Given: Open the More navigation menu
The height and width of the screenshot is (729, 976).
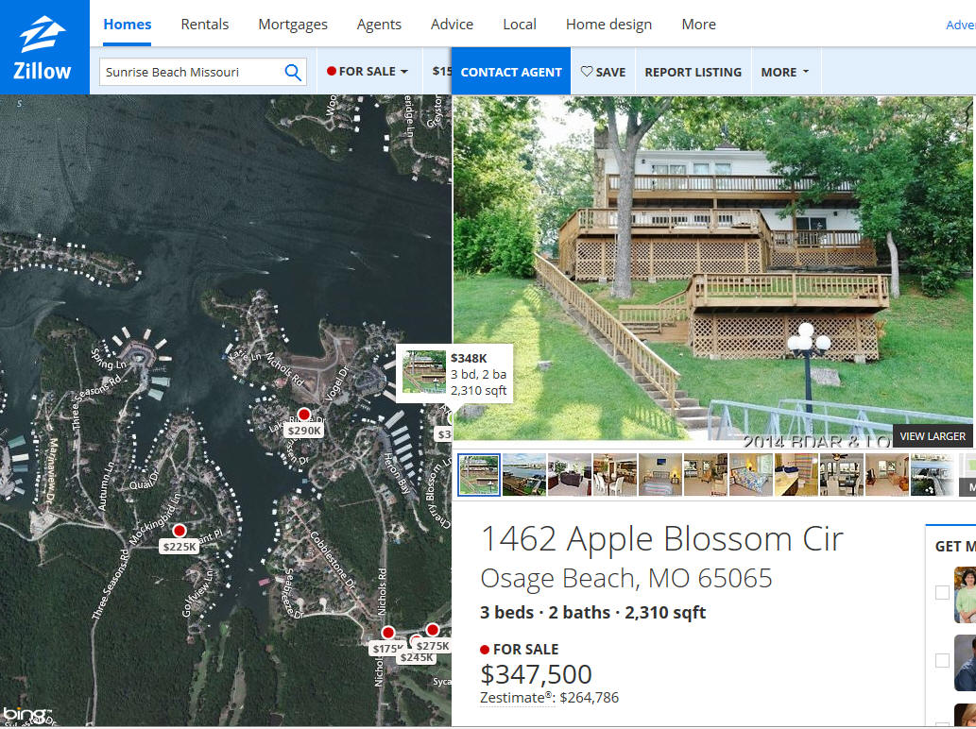Looking at the screenshot, I should click(698, 25).
